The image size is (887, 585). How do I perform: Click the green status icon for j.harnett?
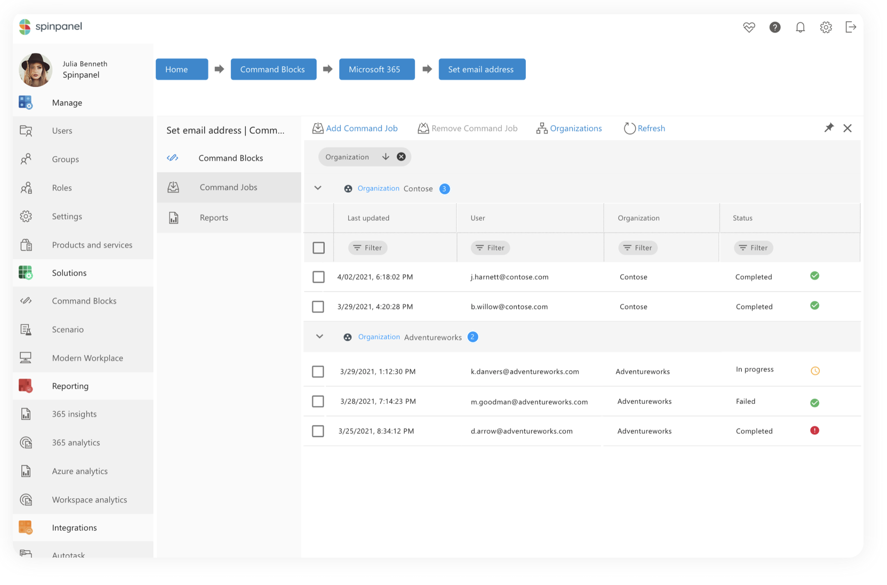point(814,276)
